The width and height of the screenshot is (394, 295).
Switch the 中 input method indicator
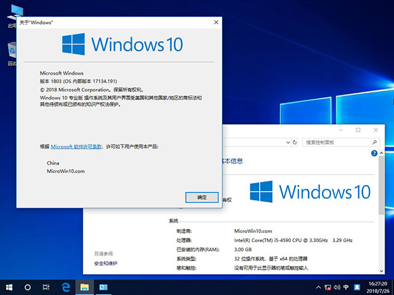click(346, 287)
